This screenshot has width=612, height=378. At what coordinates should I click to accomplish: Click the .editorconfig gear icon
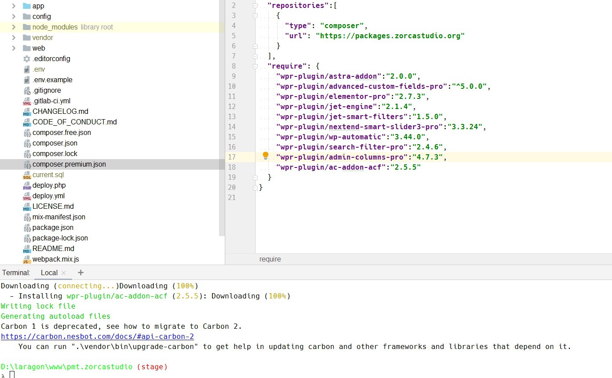tap(27, 58)
